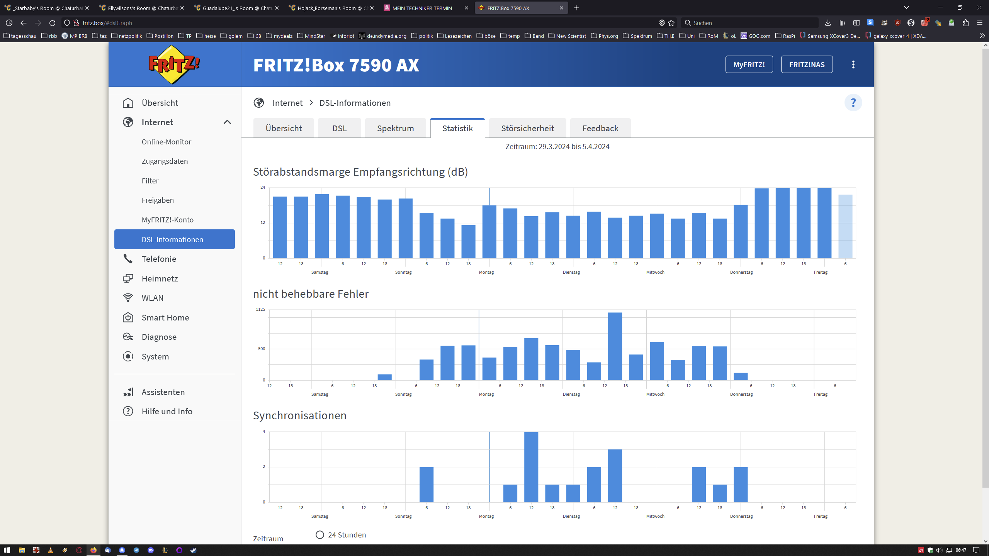Click the Diagnose icon in sidebar
This screenshot has width=989, height=556.
[x=128, y=337]
